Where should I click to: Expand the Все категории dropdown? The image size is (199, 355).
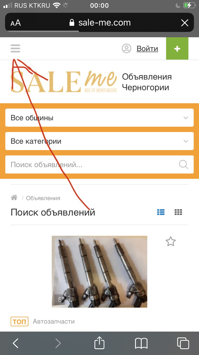pos(99,141)
